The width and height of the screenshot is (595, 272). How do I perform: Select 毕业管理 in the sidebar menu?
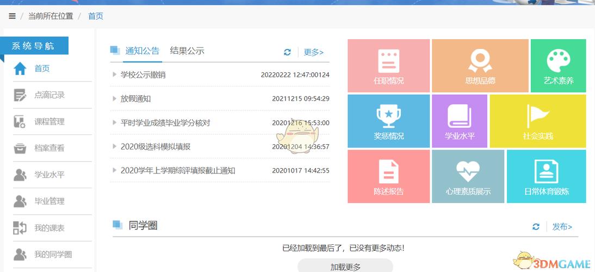(49, 201)
